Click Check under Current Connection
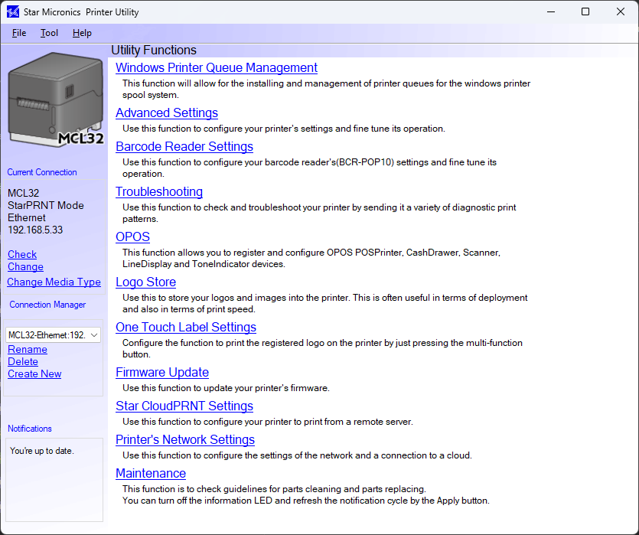 (x=22, y=254)
